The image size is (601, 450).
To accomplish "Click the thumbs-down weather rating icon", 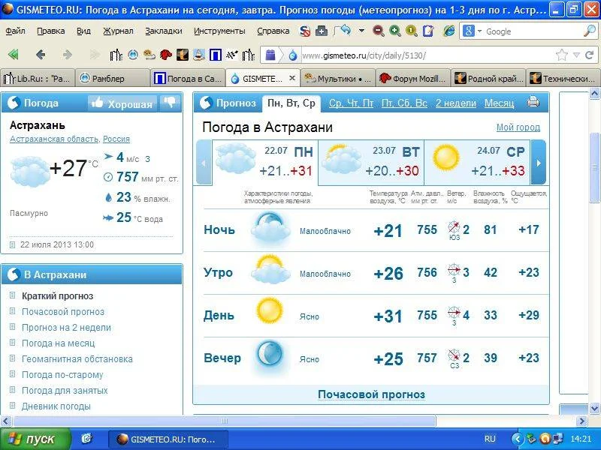I will 170,103.
